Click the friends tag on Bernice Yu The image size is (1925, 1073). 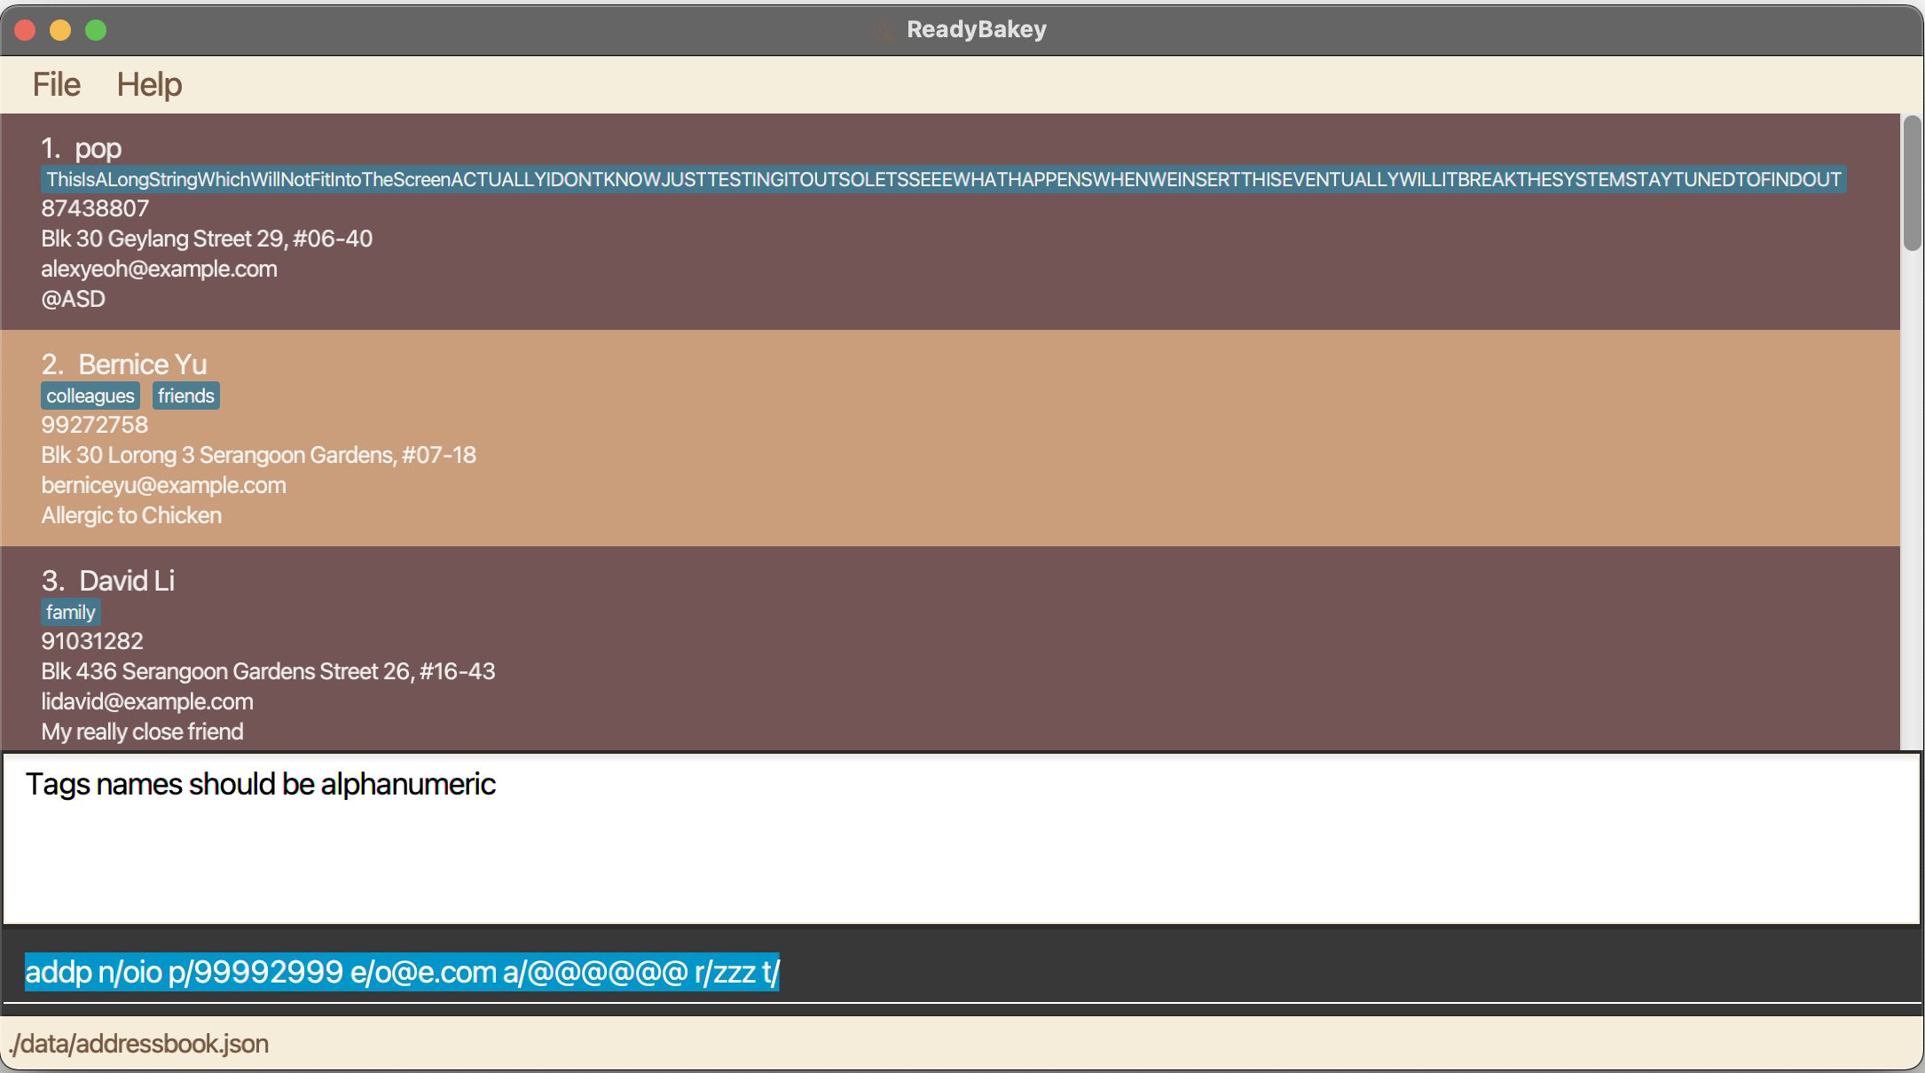[x=185, y=396]
